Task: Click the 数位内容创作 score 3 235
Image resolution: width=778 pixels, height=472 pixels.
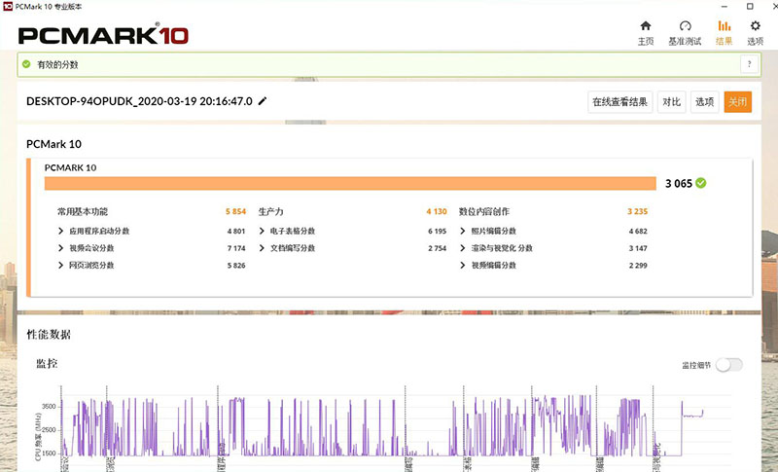Action: coord(638,211)
